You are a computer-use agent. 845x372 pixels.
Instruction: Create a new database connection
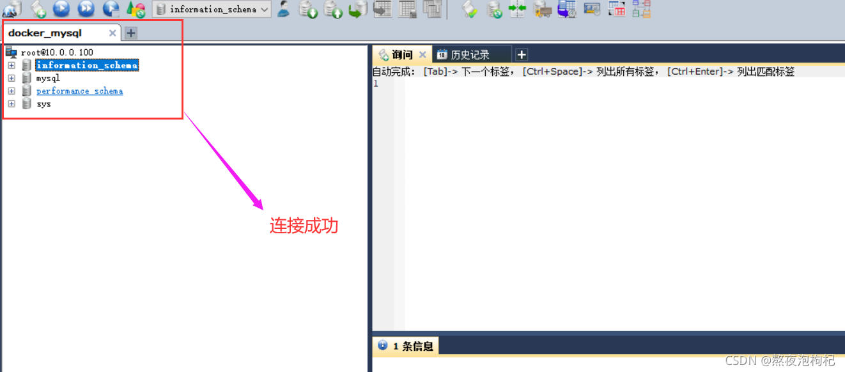click(12, 9)
